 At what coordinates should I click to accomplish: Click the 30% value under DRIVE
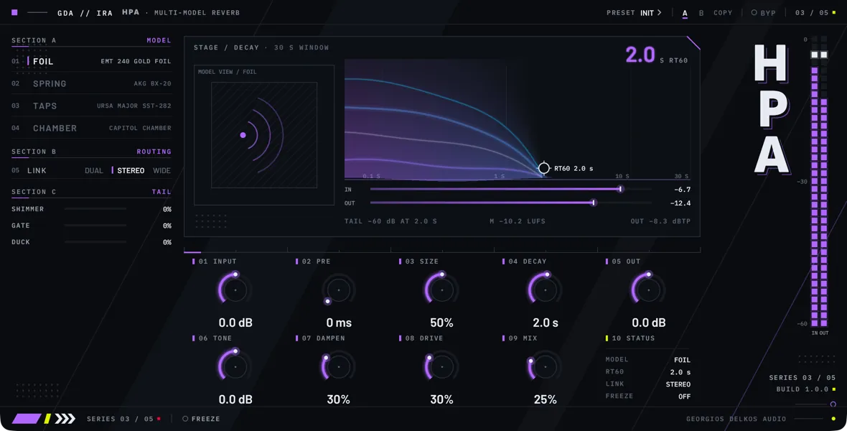442,399
